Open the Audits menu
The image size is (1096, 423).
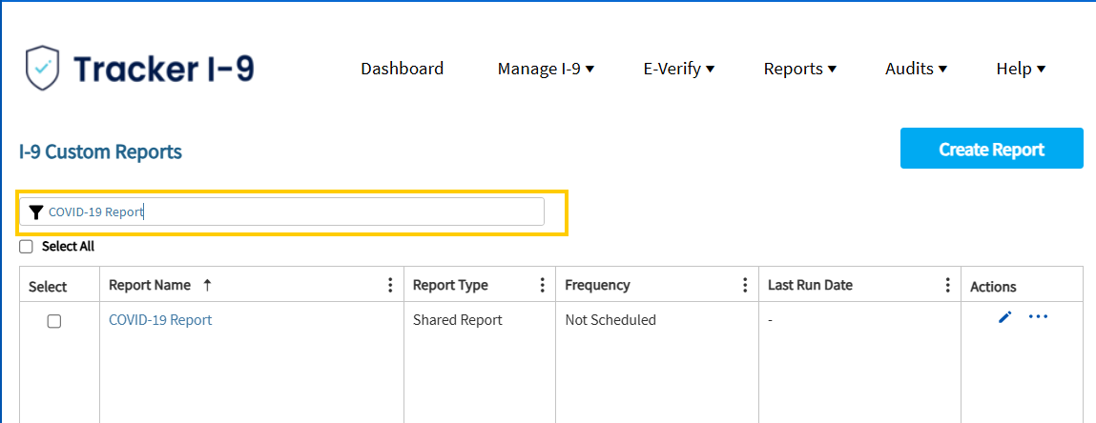click(x=916, y=70)
